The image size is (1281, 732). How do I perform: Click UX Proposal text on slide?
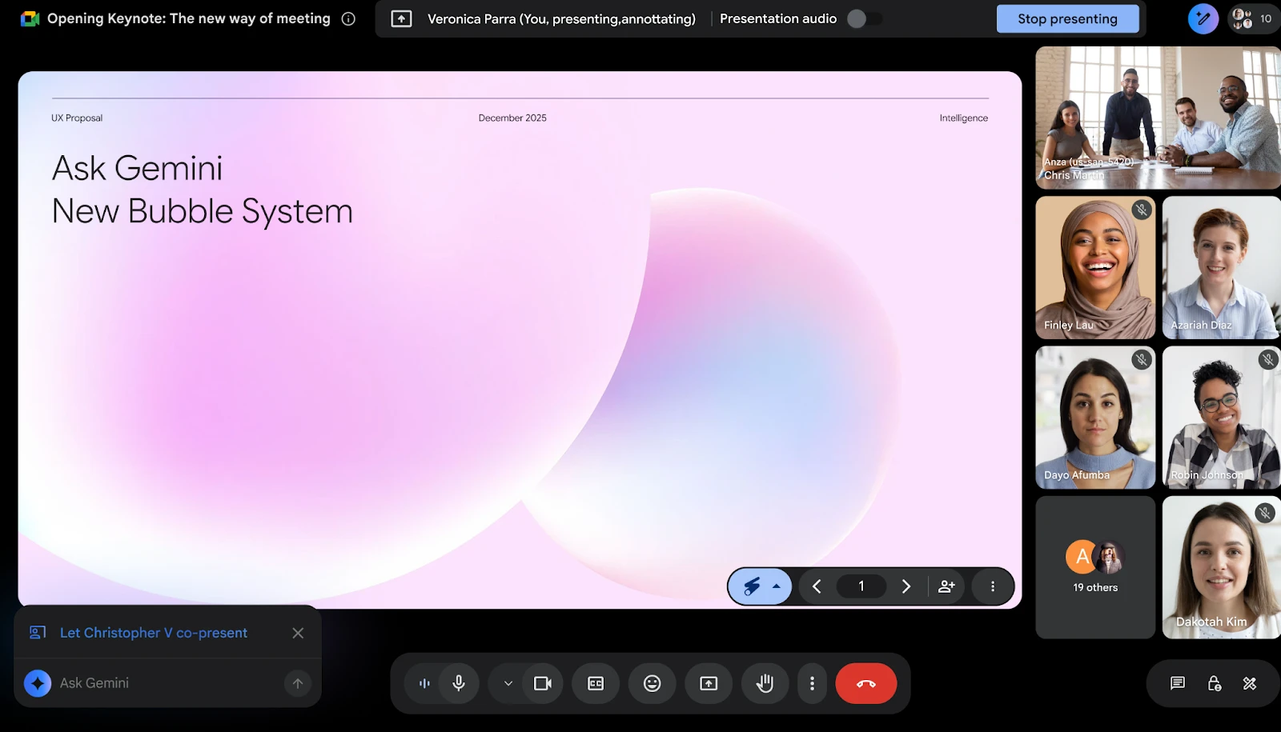77,118
